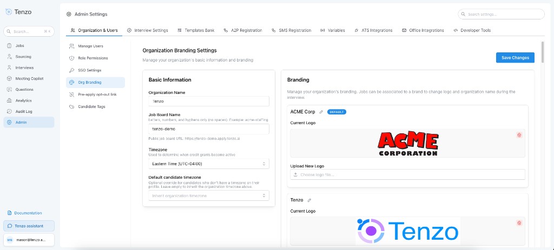Open the Developer Tools tab
The height and width of the screenshot is (250, 554).
pyautogui.click(x=472, y=30)
